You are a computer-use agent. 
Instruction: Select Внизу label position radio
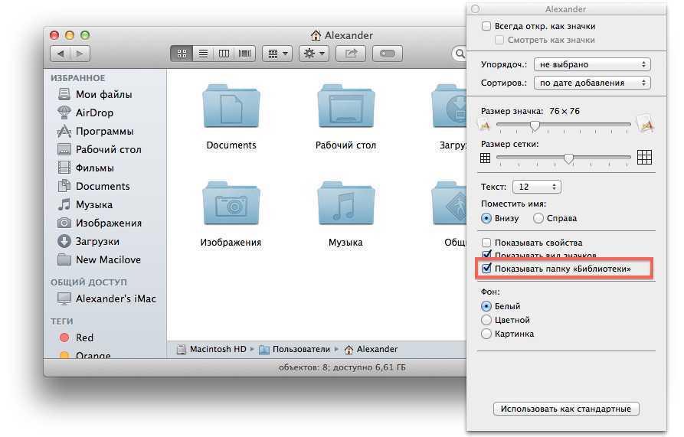pyautogui.click(x=486, y=218)
